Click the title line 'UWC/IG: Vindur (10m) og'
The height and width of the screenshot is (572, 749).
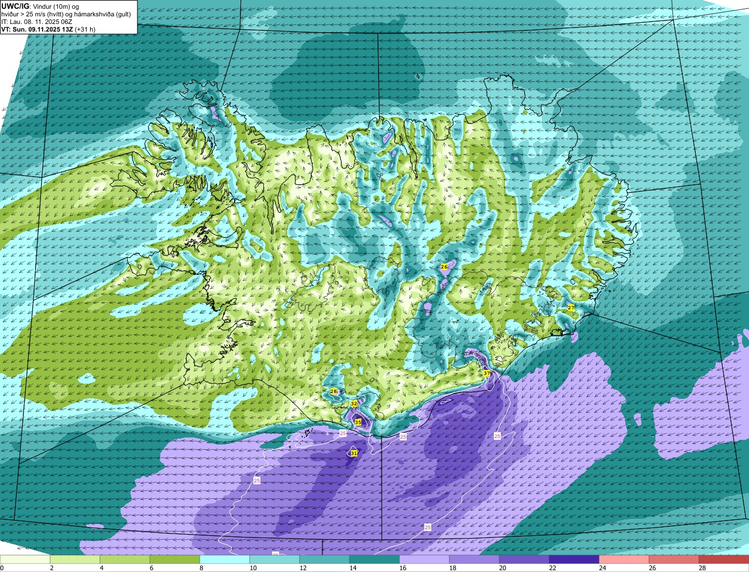(39, 6)
